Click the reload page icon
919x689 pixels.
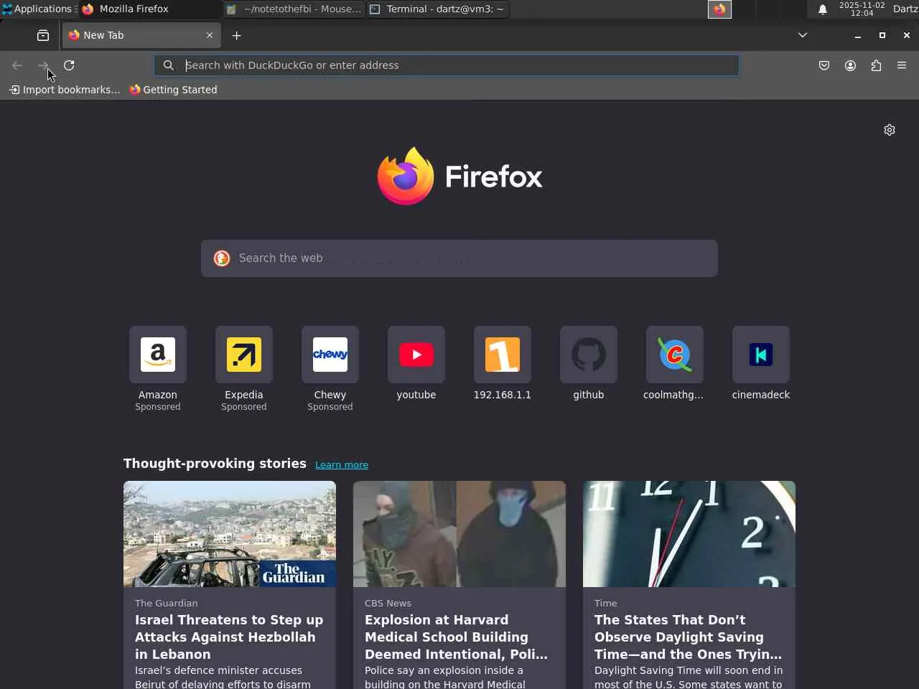coord(69,65)
